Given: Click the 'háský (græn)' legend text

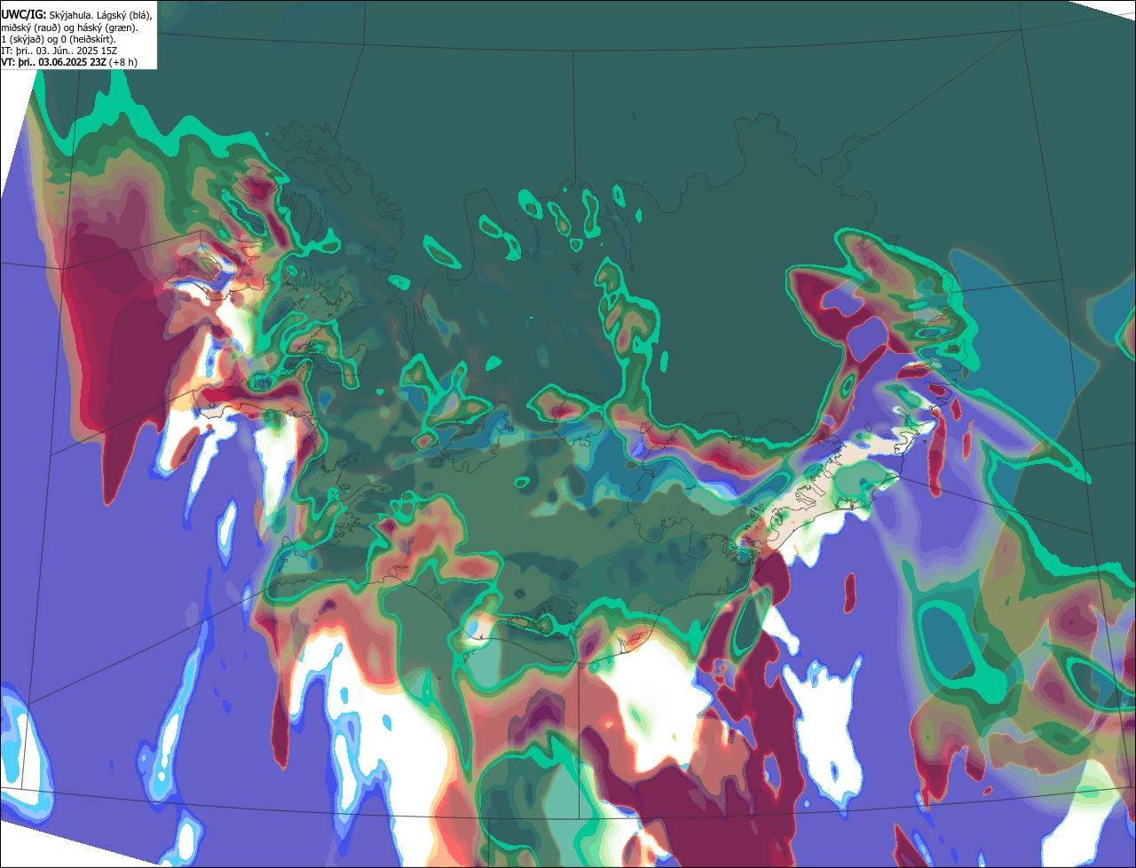Looking at the screenshot, I should click(x=107, y=28).
